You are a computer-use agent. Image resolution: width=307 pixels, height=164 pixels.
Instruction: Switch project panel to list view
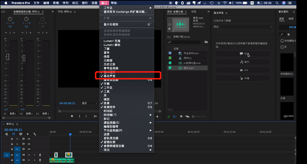coord(175,117)
